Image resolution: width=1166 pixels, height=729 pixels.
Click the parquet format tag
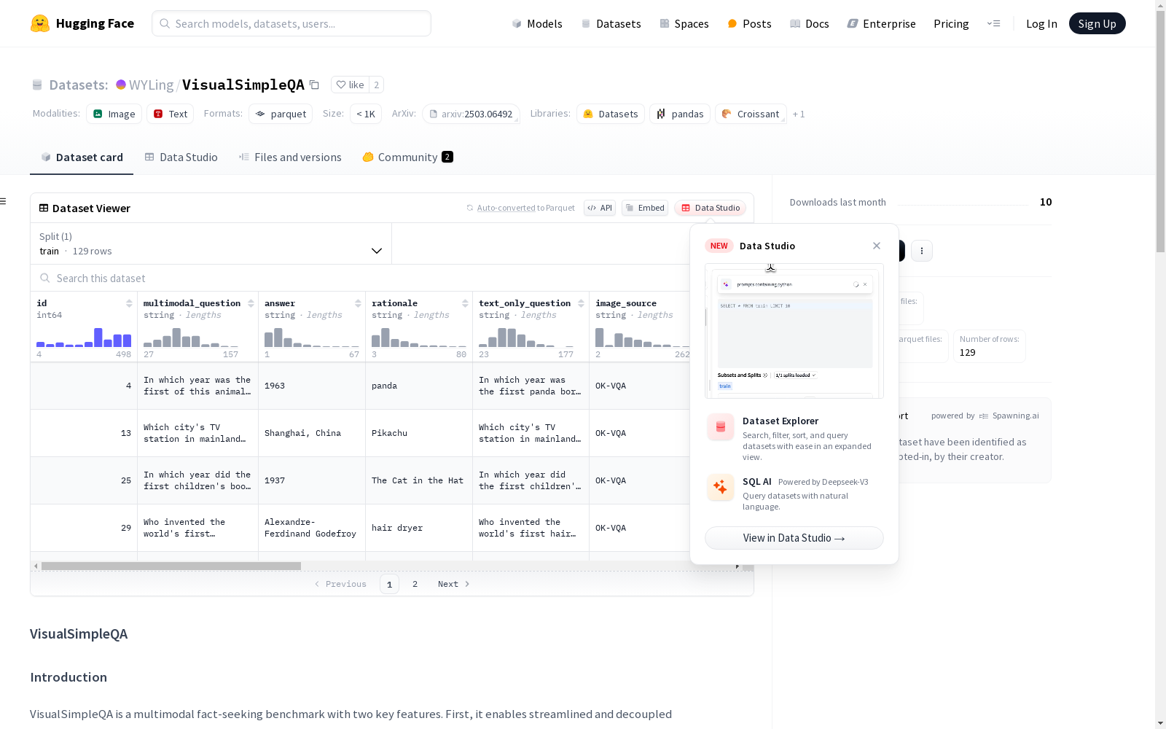click(281, 114)
